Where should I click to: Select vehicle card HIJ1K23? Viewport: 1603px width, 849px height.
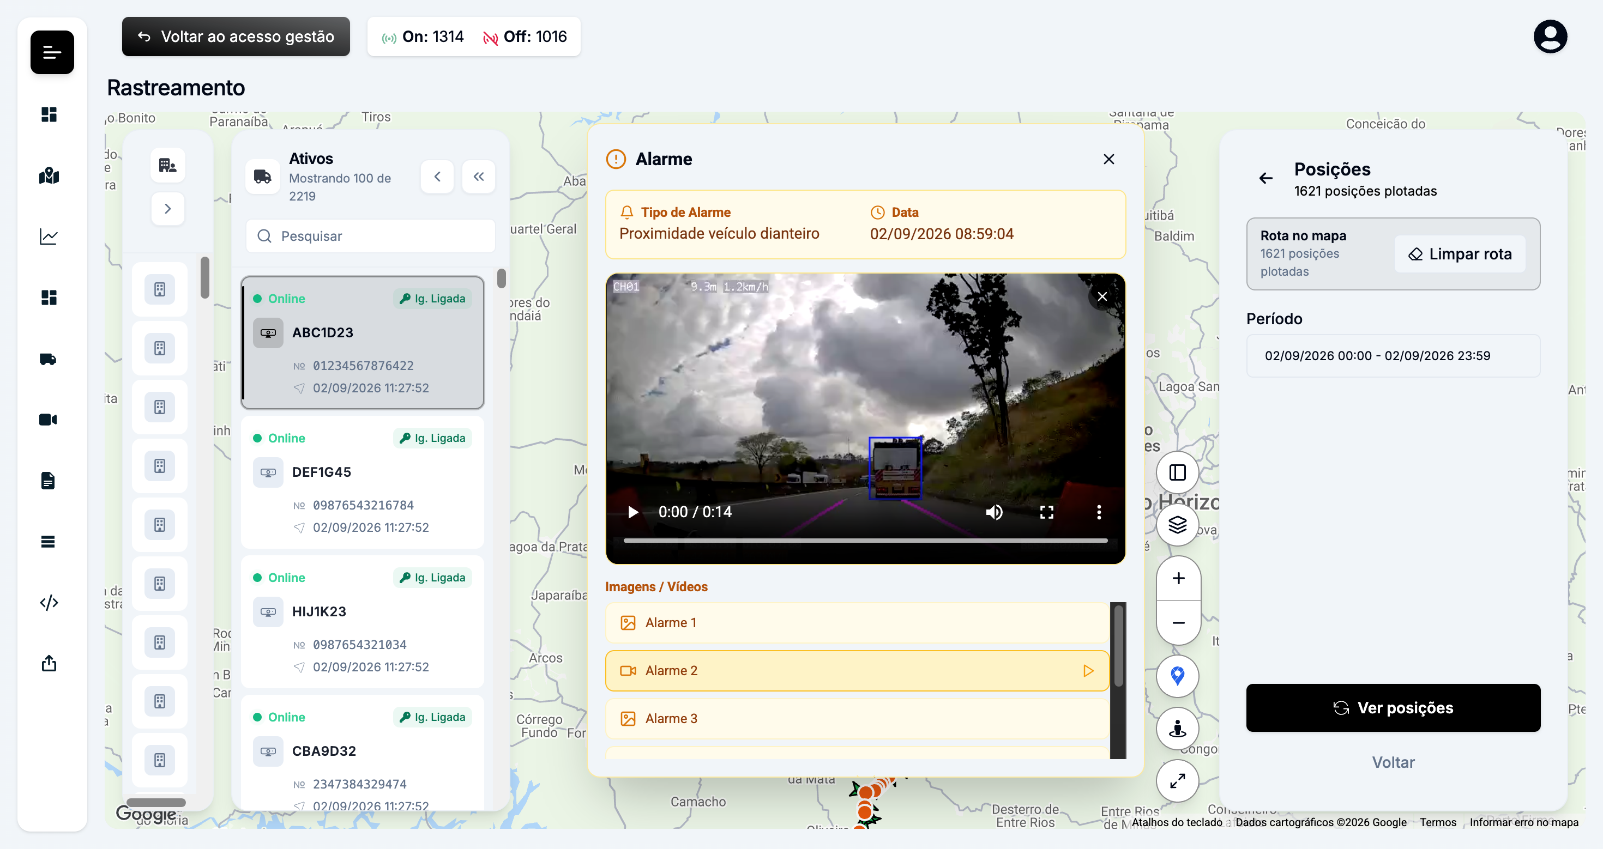click(x=363, y=621)
